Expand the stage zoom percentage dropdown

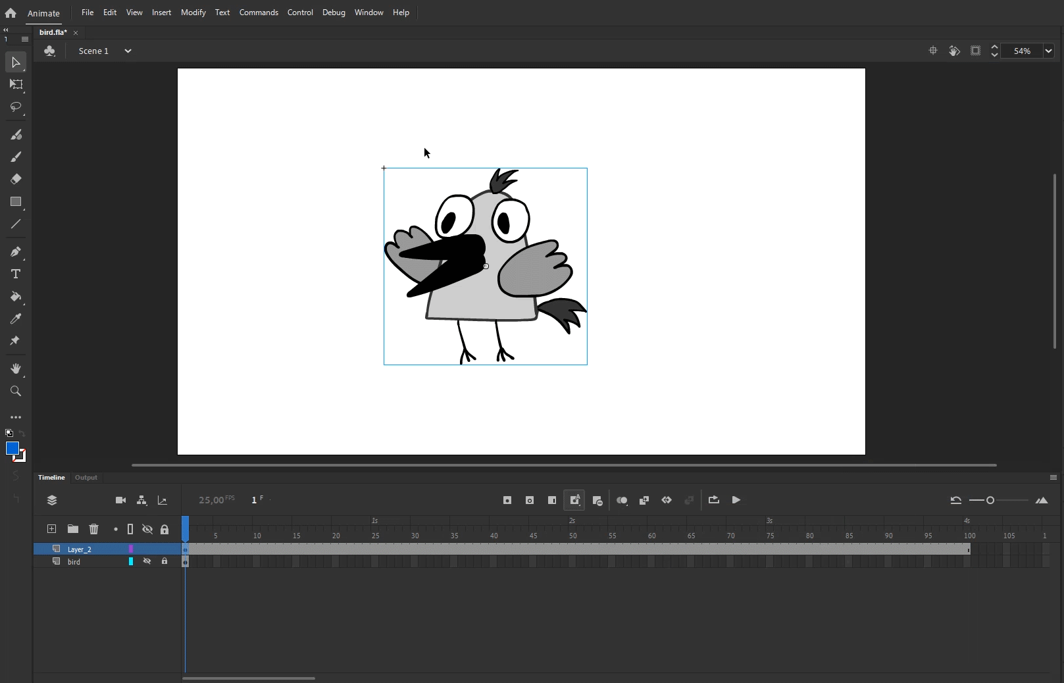pos(1048,51)
